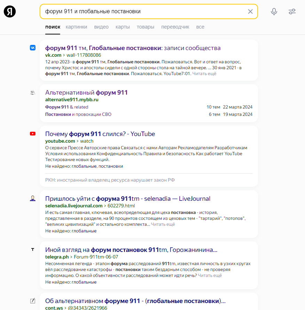Click 'постановки' under the YouTube result
Image resolution: width=305 pixels, height=310 pixels.
tap(111, 166)
